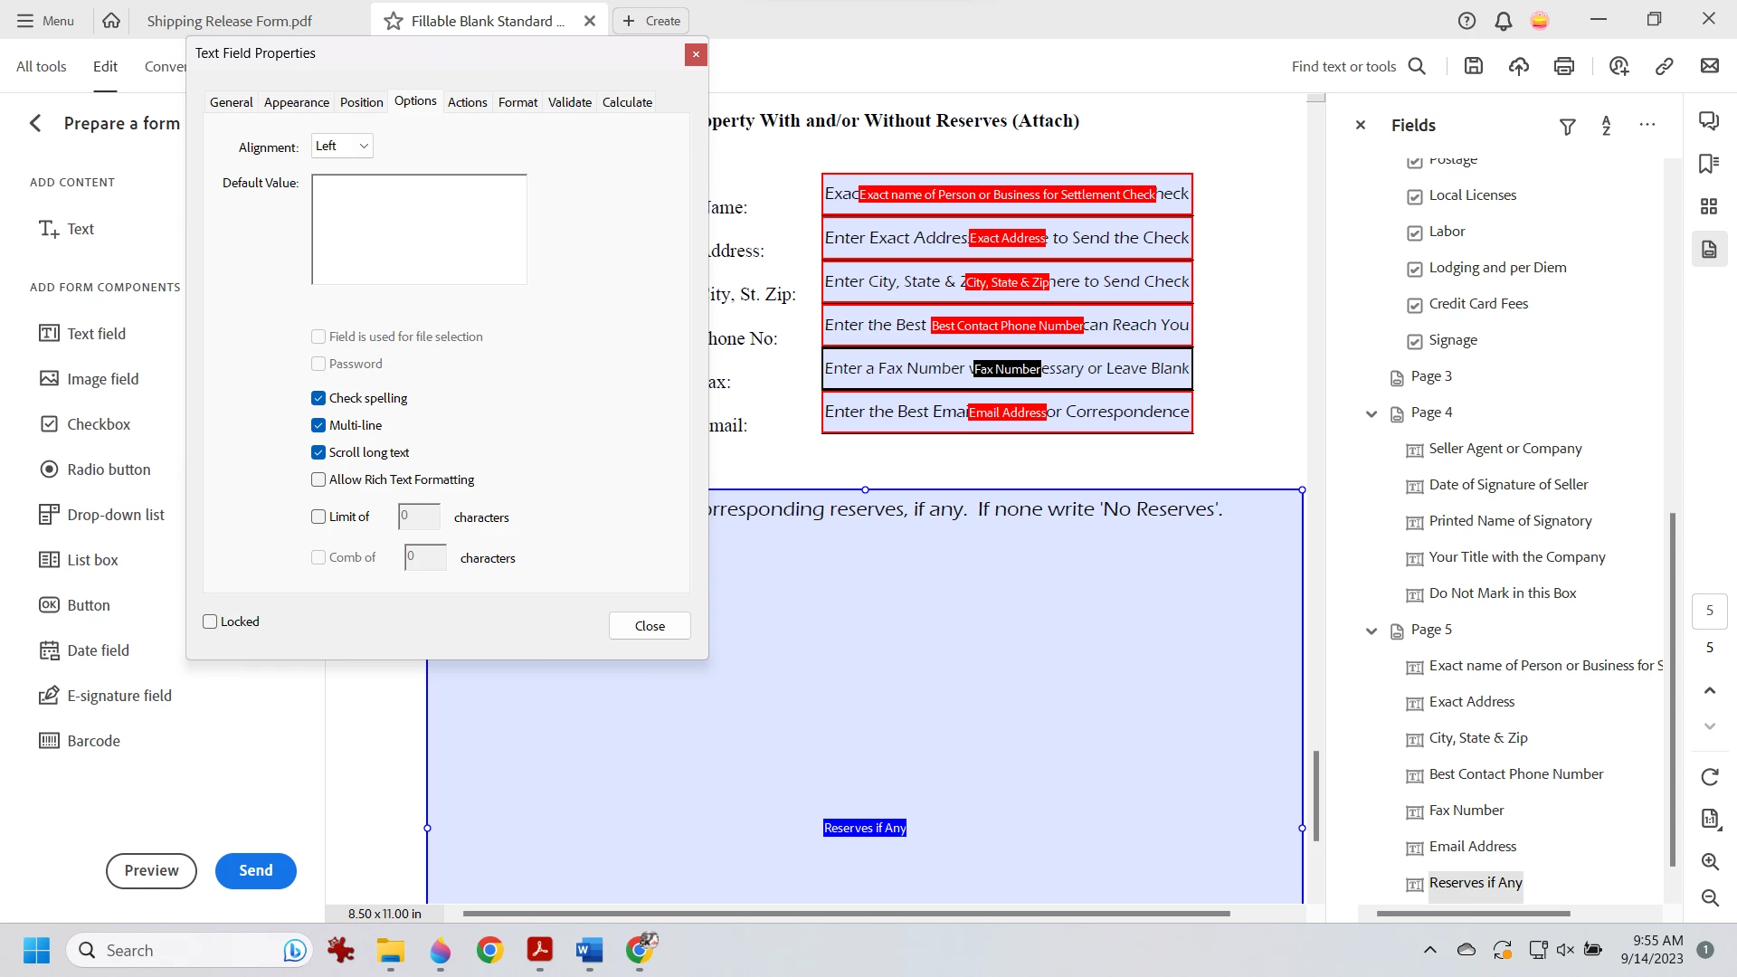
Task: Click the rotate page icon
Action: [1709, 777]
